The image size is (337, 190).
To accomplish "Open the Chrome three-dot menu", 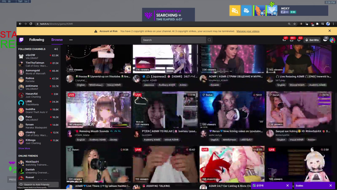I will [x=333, y=24].
